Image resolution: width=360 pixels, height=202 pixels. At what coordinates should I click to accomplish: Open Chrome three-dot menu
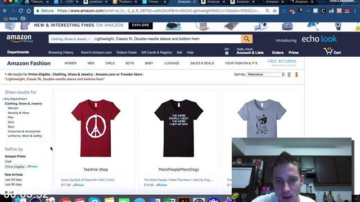[355, 11]
